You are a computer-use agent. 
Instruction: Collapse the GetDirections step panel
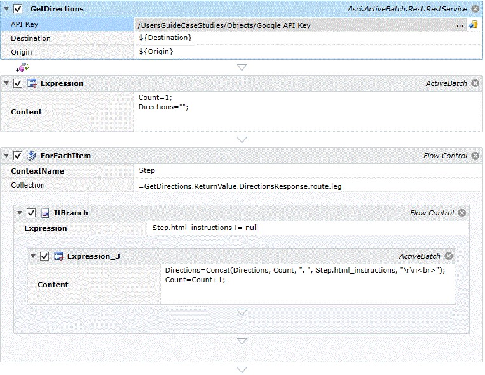(x=6, y=9)
